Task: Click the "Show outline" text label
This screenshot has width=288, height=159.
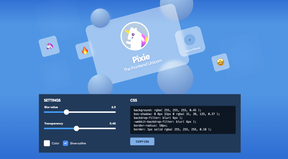Action: pos(78,143)
